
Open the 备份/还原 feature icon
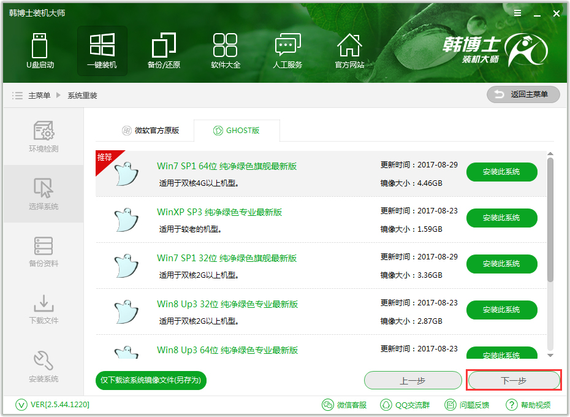coord(164,50)
